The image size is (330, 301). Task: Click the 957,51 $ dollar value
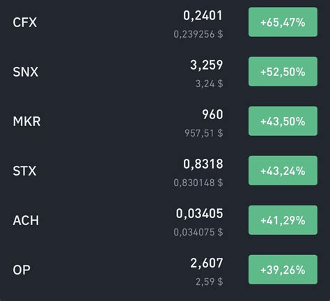pos(204,133)
